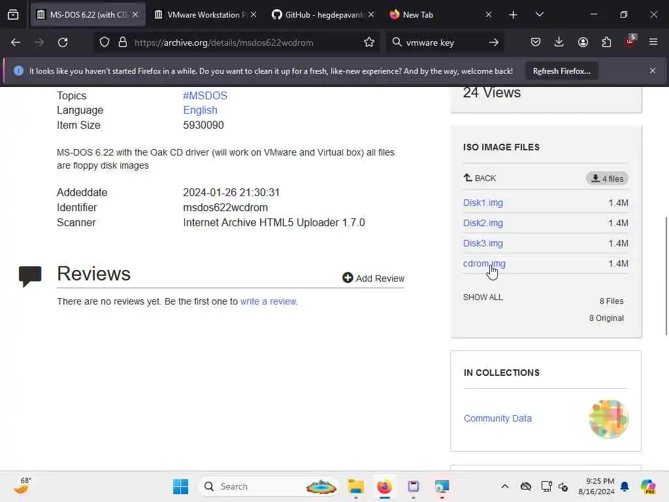Screen dimensions: 669x502
Task: Close the VMware Workstation tab
Action: coord(253,14)
